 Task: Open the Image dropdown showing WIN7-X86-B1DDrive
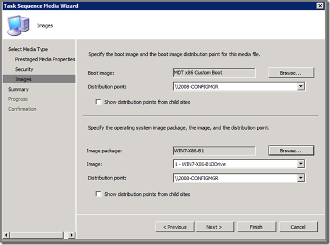(301, 164)
